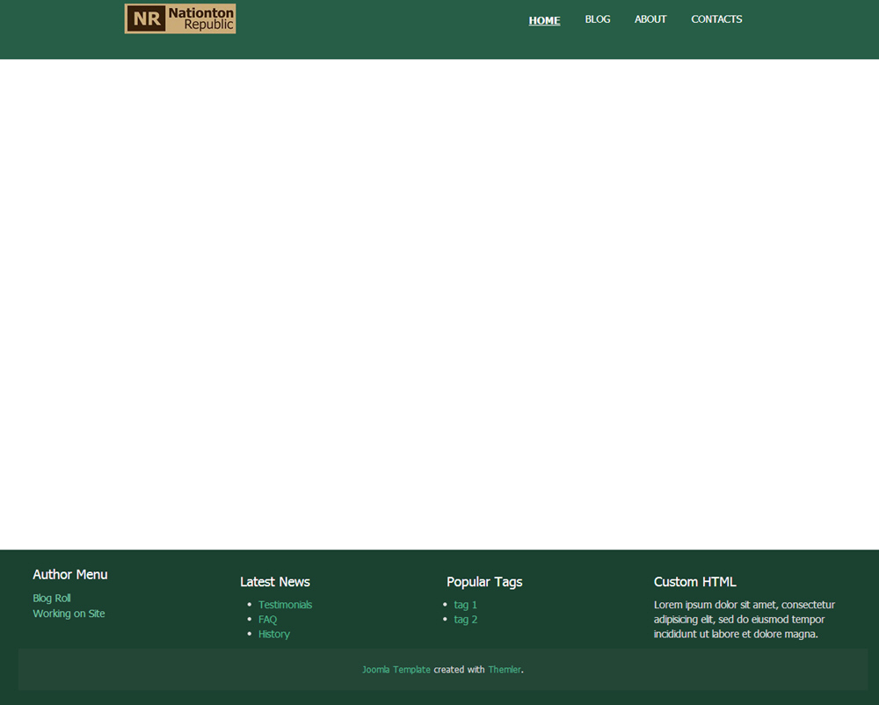The width and height of the screenshot is (879, 705).
Task: Open the BLOG menu item
Action: point(598,19)
